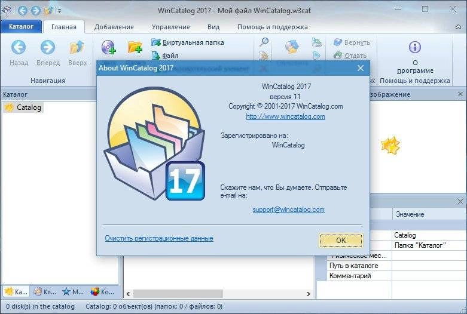Switch to the Помощь и поддержка ribbon tab
The width and height of the screenshot is (467, 314).
[273, 27]
